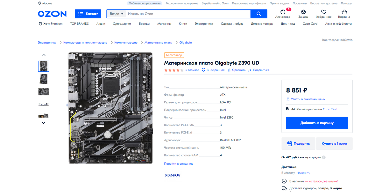Open the 5 отзывов reviews link
Viewport: 382px width, 192px height.
coord(192,70)
